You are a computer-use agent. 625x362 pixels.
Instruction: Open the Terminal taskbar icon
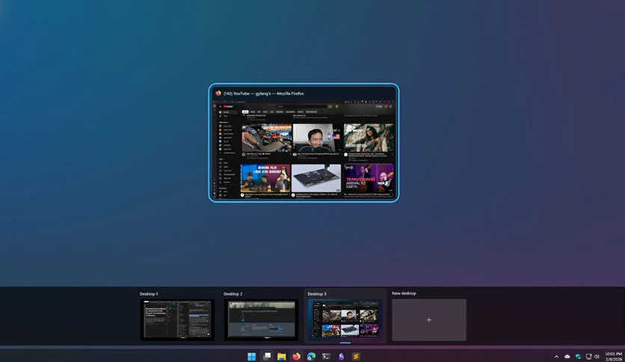coord(326,357)
